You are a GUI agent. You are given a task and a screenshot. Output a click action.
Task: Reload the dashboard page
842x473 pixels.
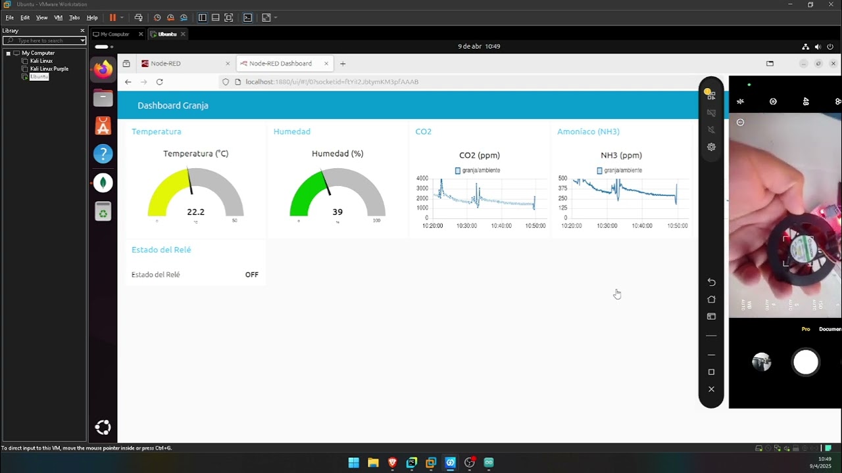pos(159,82)
